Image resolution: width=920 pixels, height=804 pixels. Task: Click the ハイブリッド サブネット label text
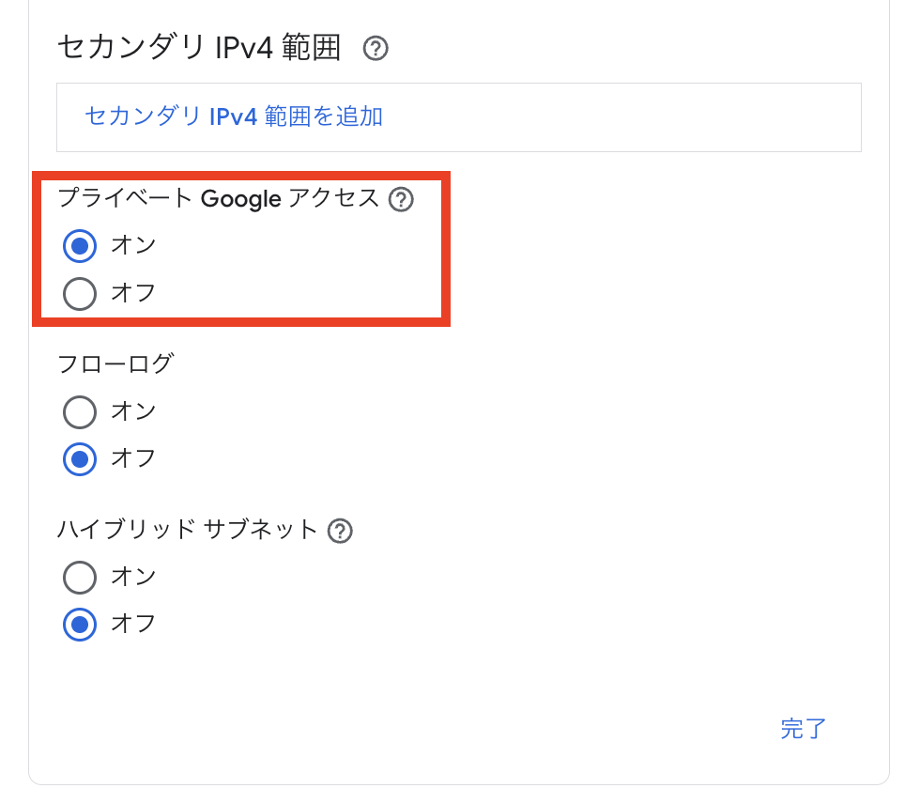188,530
